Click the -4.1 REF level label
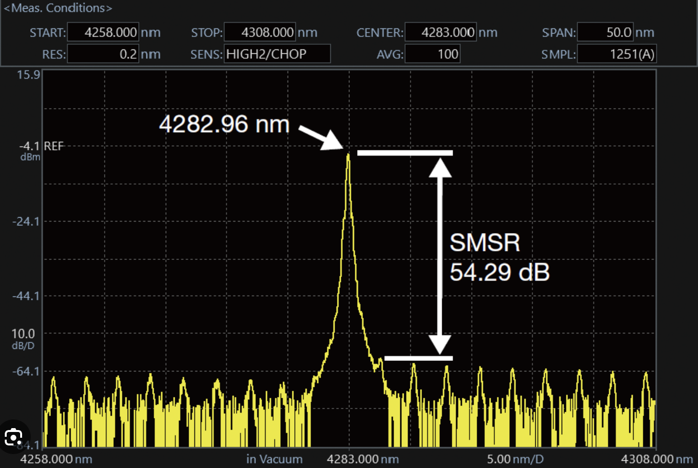 (x=41, y=146)
